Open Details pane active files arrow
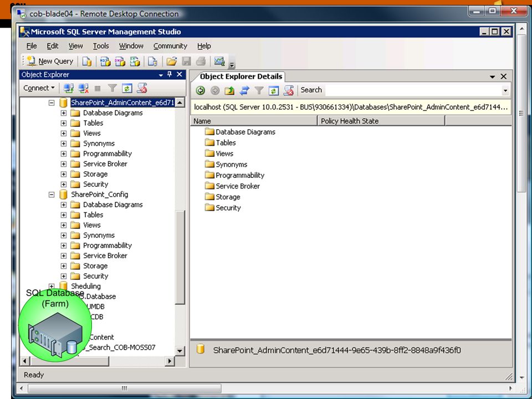Viewport: 532px width, 399px height. [492, 77]
